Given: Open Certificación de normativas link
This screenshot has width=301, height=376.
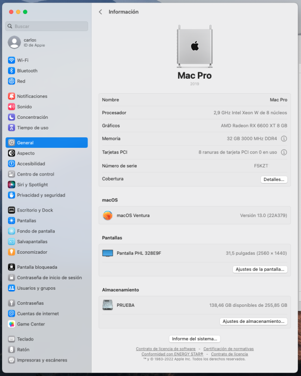Looking at the screenshot, I should point(228,348).
